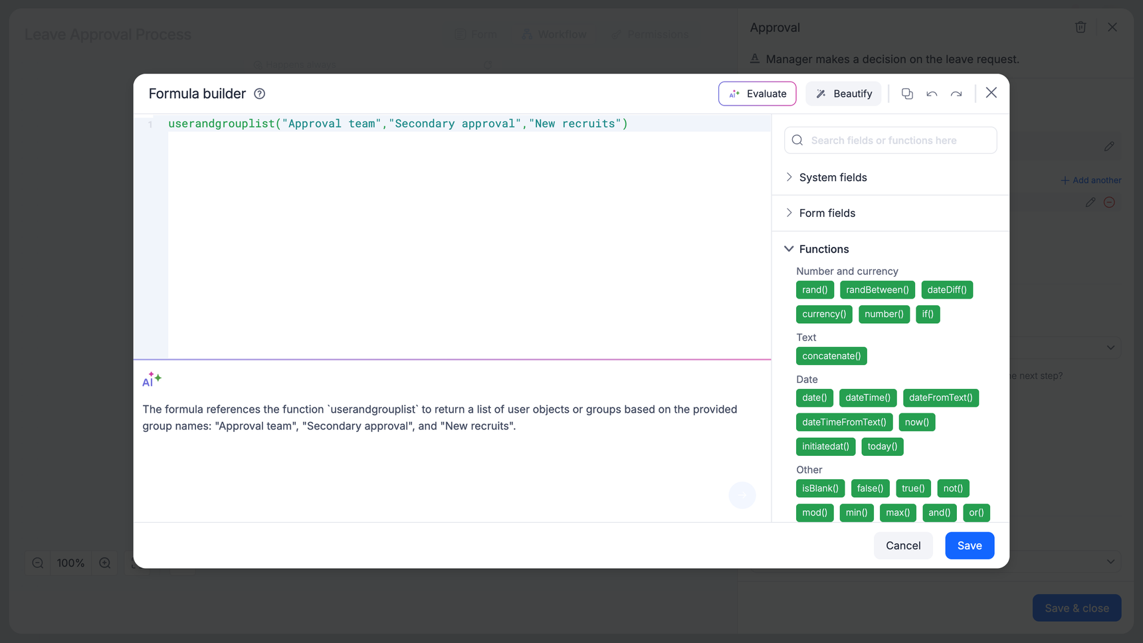Collapse the Functions section
This screenshot has height=643, width=1143.
(823, 249)
